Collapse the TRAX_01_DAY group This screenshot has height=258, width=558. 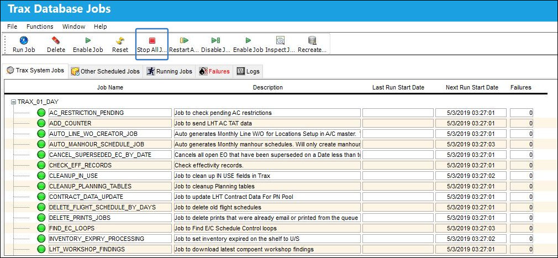pyautogui.click(x=13, y=102)
